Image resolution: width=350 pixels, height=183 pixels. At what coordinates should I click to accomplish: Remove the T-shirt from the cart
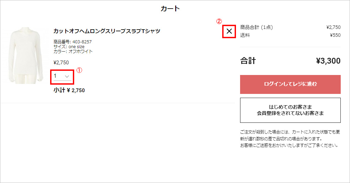pos(229,32)
